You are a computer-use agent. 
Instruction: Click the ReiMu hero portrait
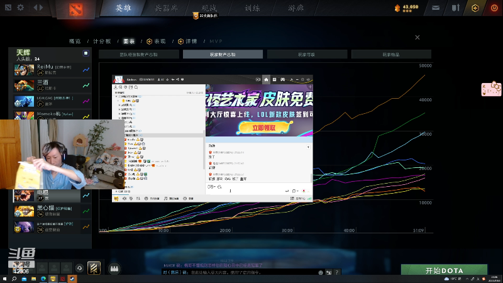(x=24, y=70)
